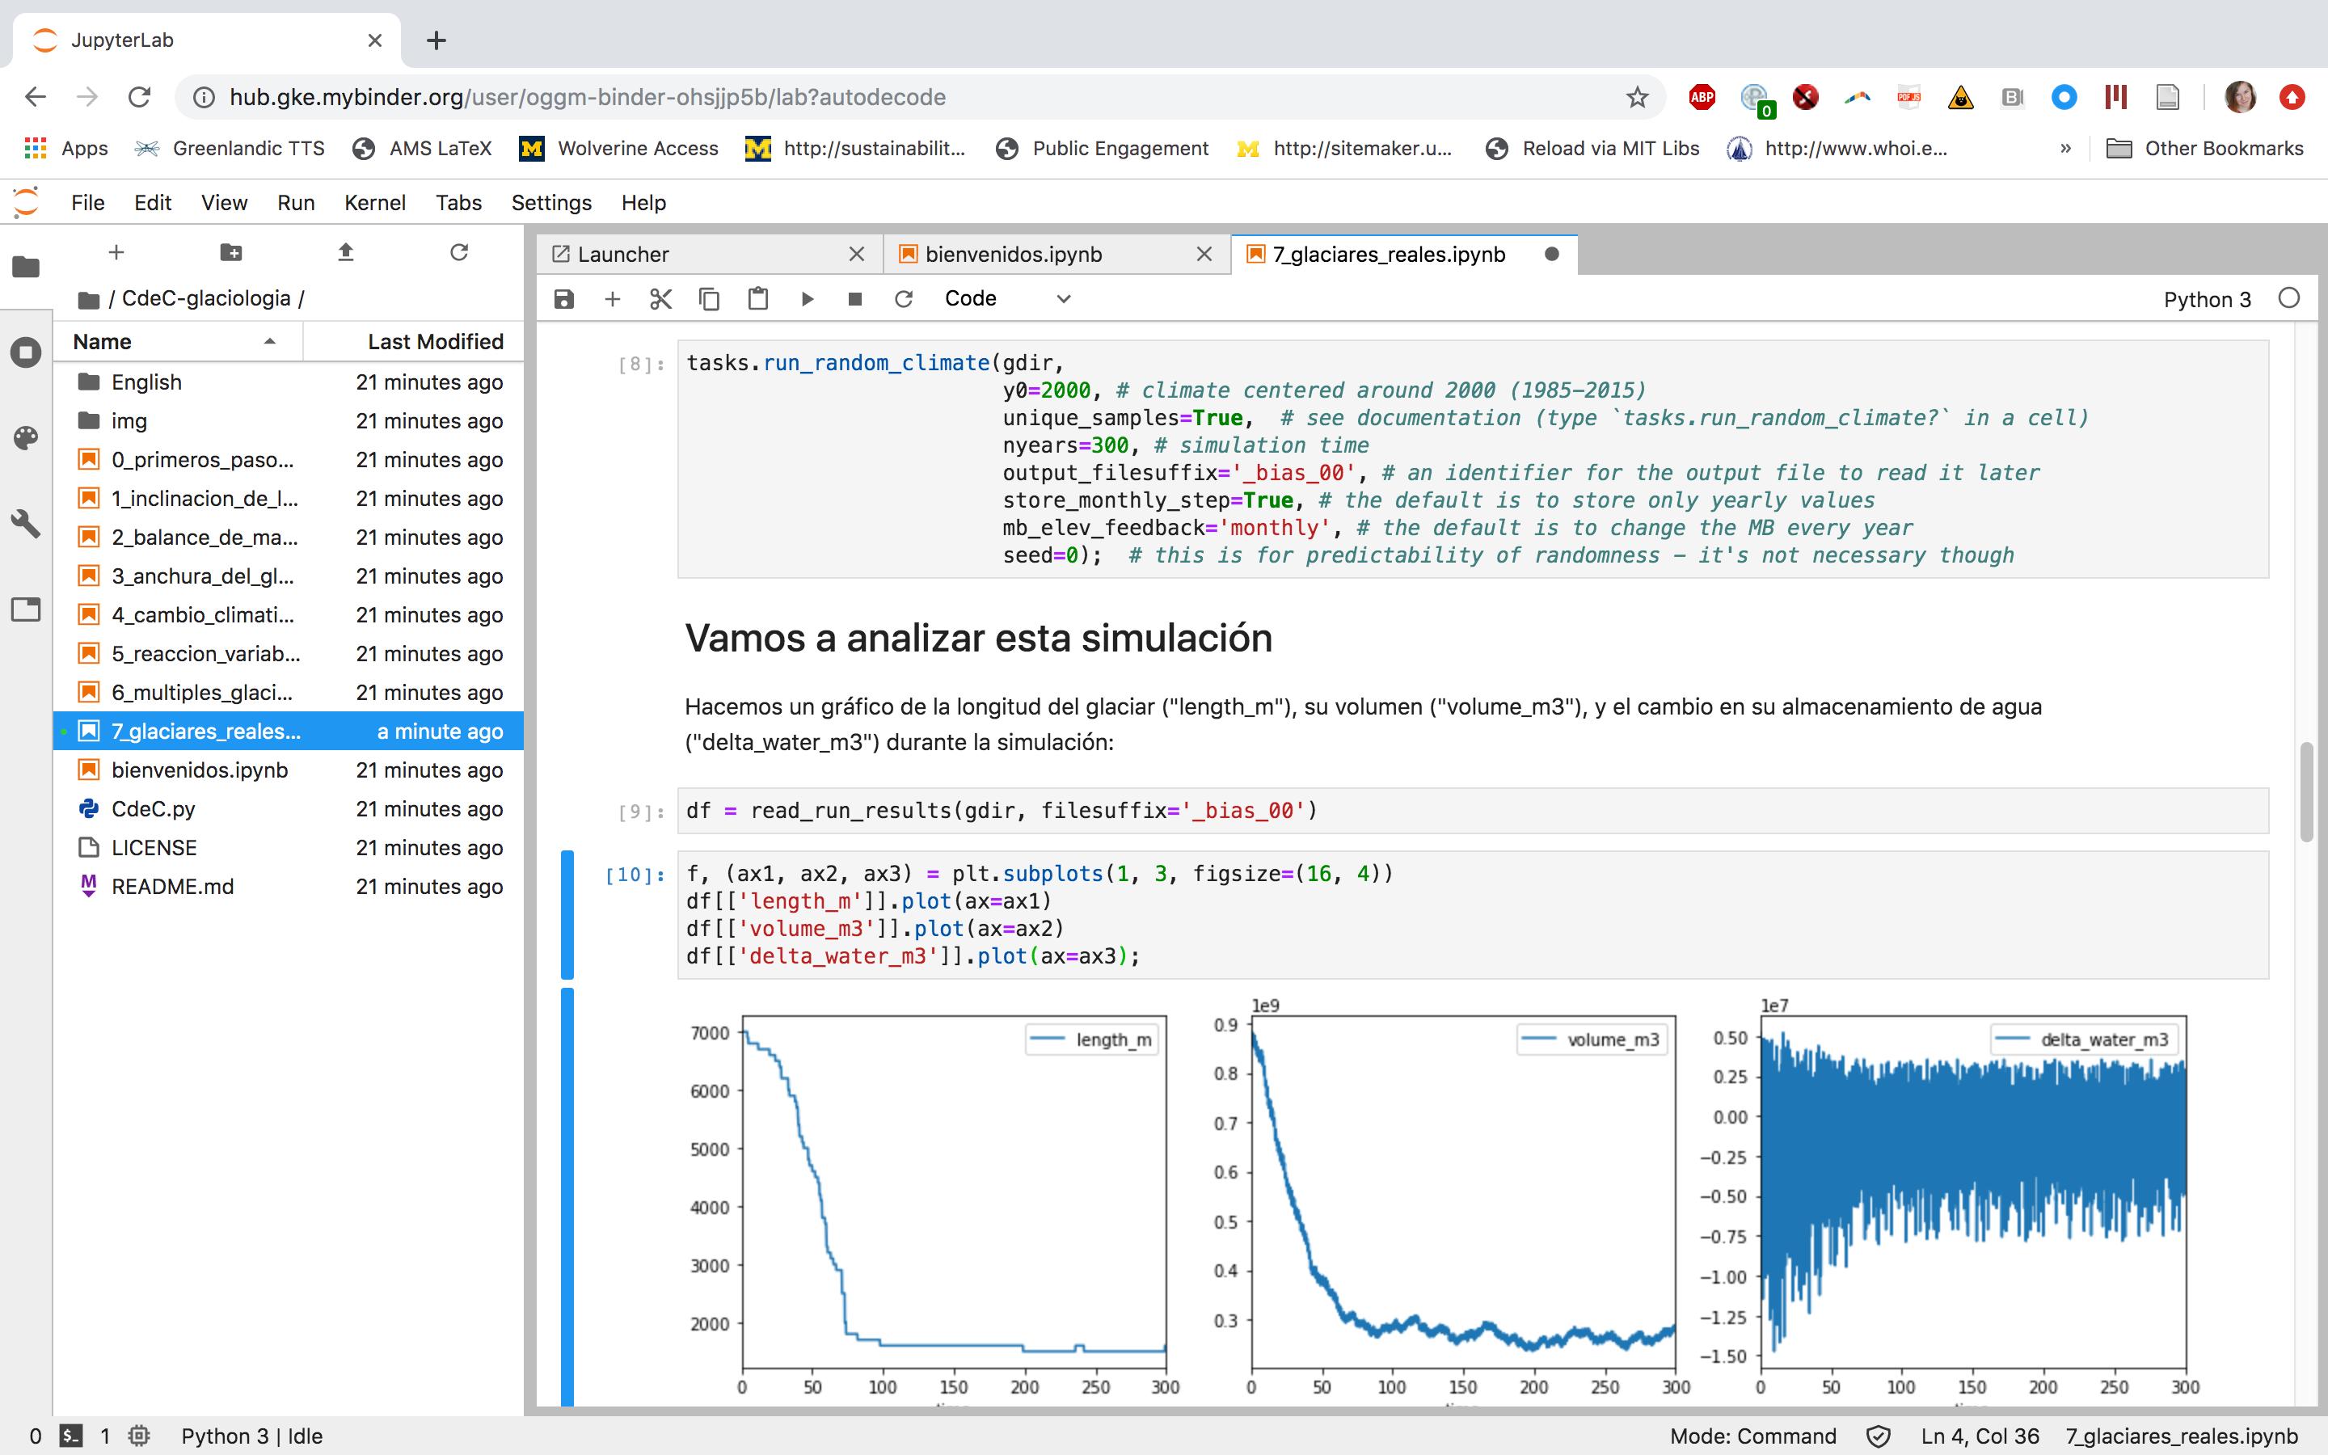Screen dimensions: 2328x1455
Task: Open the File menu
Action: pyautogui.click(x=87, y=203)
